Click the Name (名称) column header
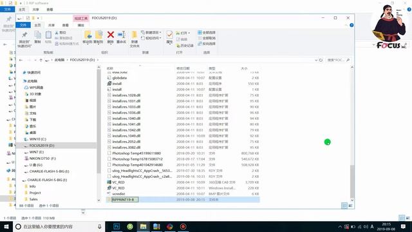This screenshot has height=232, width=412. (x=110, y=68)
